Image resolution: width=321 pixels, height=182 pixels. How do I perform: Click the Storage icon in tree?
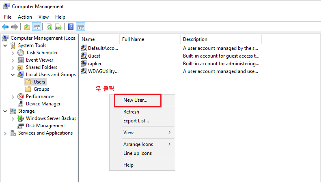point(13,111)
